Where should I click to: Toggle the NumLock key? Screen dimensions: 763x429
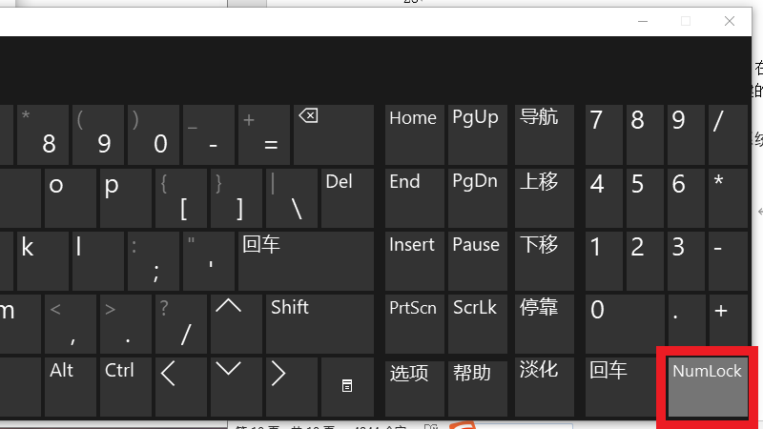pos(707,386)
